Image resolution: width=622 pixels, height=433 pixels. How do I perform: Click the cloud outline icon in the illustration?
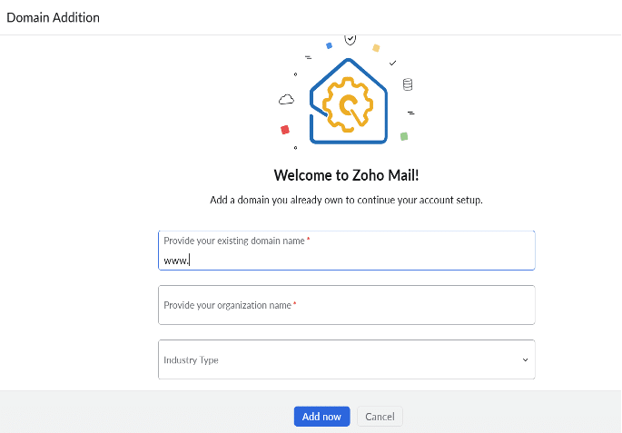coord(286,99)
